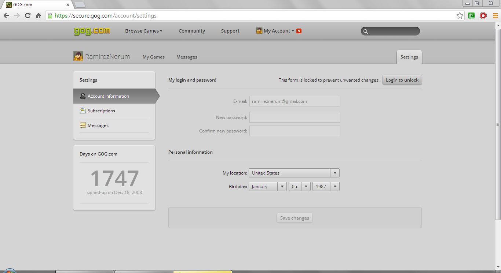
Task: Open the Support menu item
Action: point(230,31)
